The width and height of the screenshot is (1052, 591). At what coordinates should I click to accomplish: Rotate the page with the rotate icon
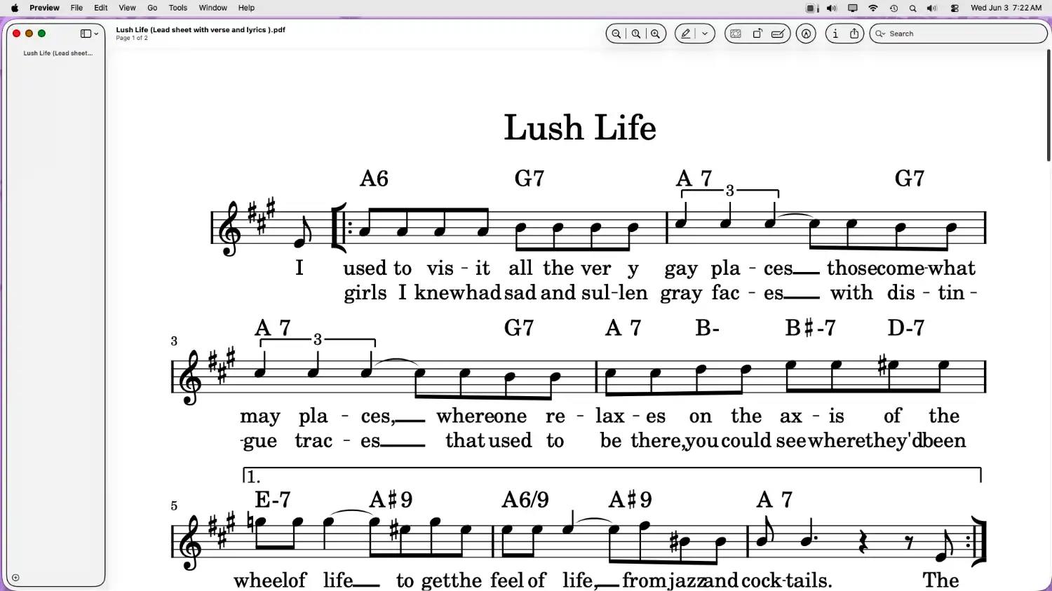coord(757,34)
